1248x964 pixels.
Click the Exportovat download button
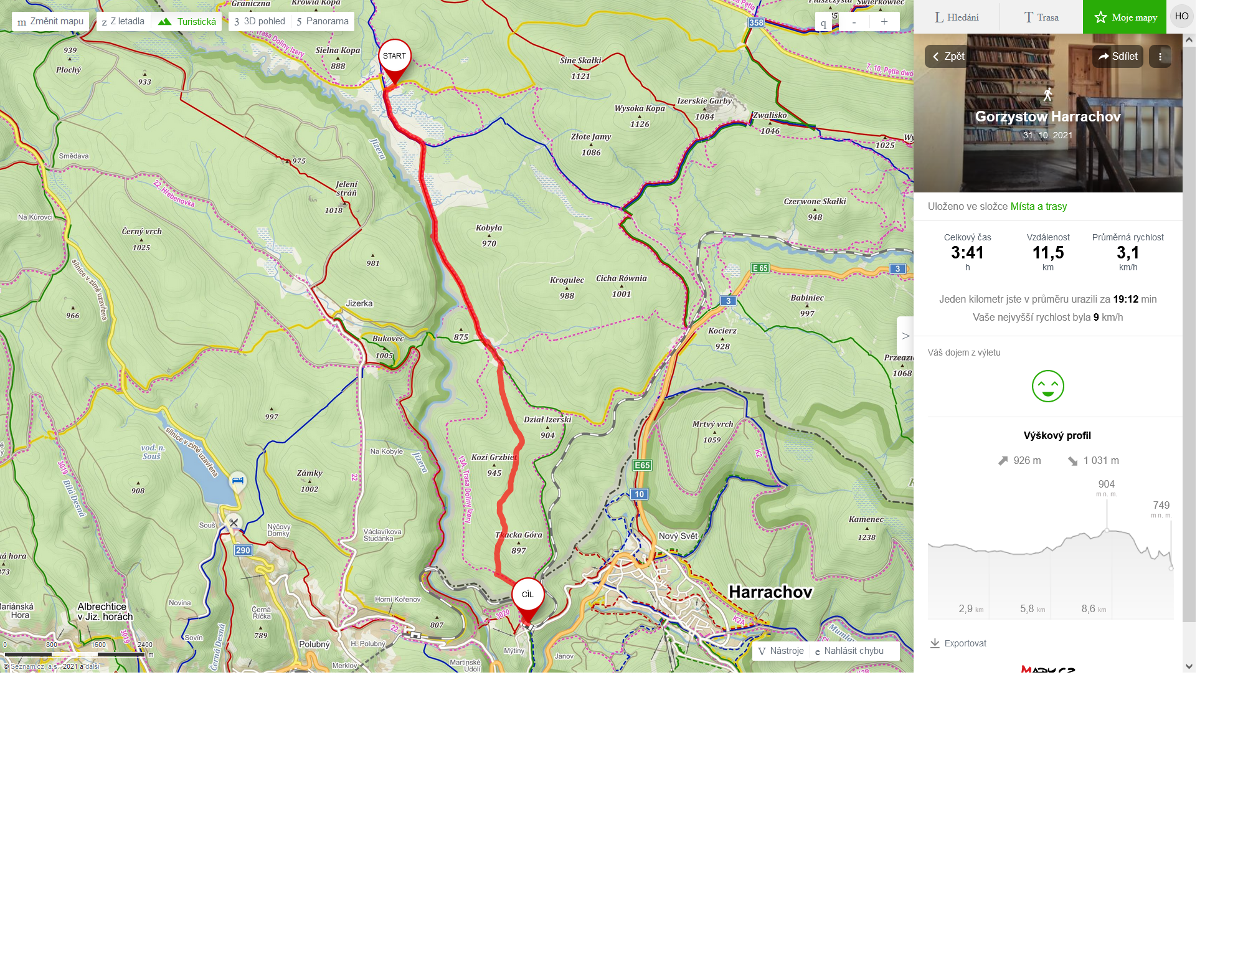tap(958, 643)
